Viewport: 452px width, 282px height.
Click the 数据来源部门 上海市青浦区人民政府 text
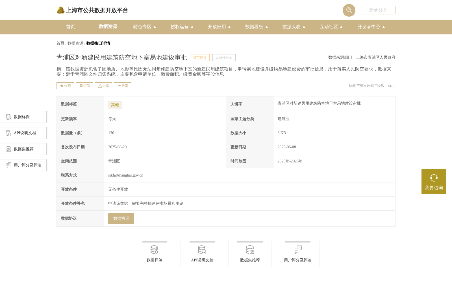pyautogui.click(x=362, y=58)
